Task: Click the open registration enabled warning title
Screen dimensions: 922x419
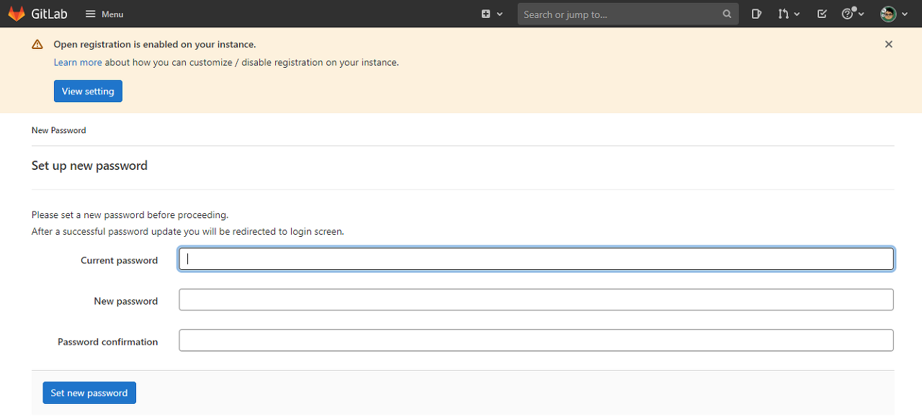Action: (155, 45)
